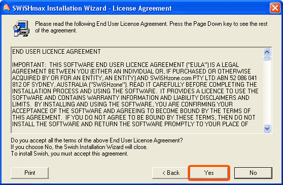
Task: Close the Installation Wizard window
Action: coord(275,8)
